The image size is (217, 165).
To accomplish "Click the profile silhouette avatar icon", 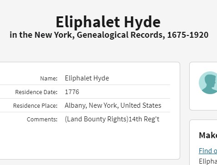I will click(x=208, y=83).
